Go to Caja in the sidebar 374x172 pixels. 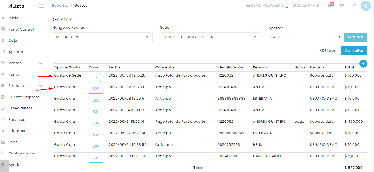[13, 41]
